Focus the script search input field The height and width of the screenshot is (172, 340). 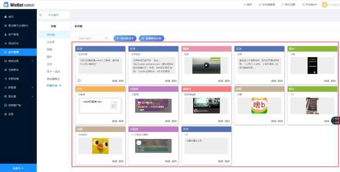tap(93, 38)
